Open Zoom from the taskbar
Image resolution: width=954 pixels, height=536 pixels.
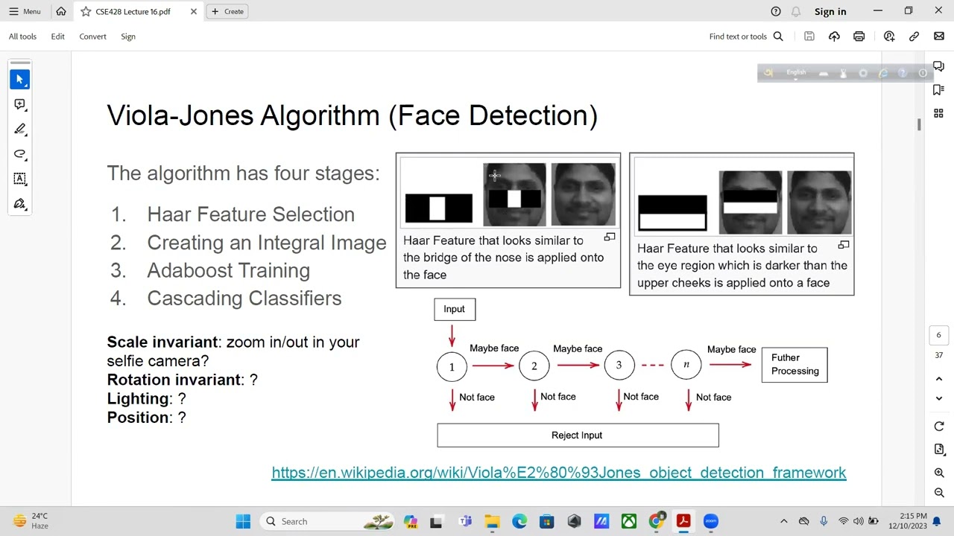[710, 521]
